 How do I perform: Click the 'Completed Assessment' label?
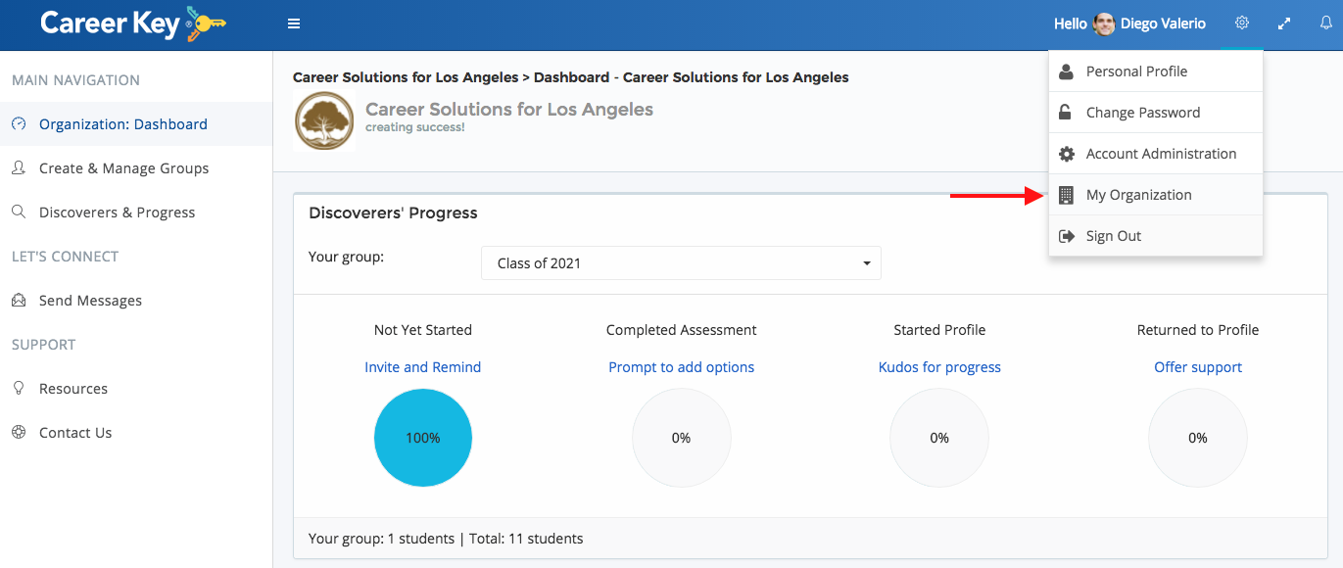tap(682, 330)
